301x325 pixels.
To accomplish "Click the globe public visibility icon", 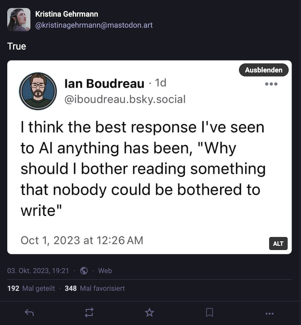I will (84, 271).
